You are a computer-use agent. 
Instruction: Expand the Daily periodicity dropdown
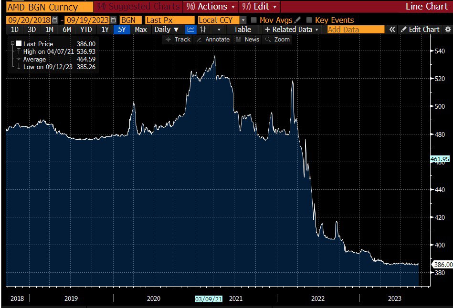pos(167,30)
